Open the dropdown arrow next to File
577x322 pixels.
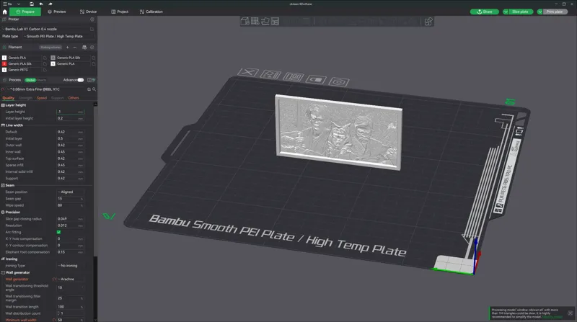pyautogui.click(x=19, y=4)
